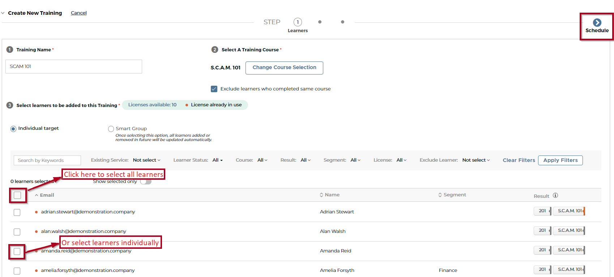Click S.C.A.M. 101 badge for Alan Walsh
Screen dimensions: 614x277
click(569, 230)
